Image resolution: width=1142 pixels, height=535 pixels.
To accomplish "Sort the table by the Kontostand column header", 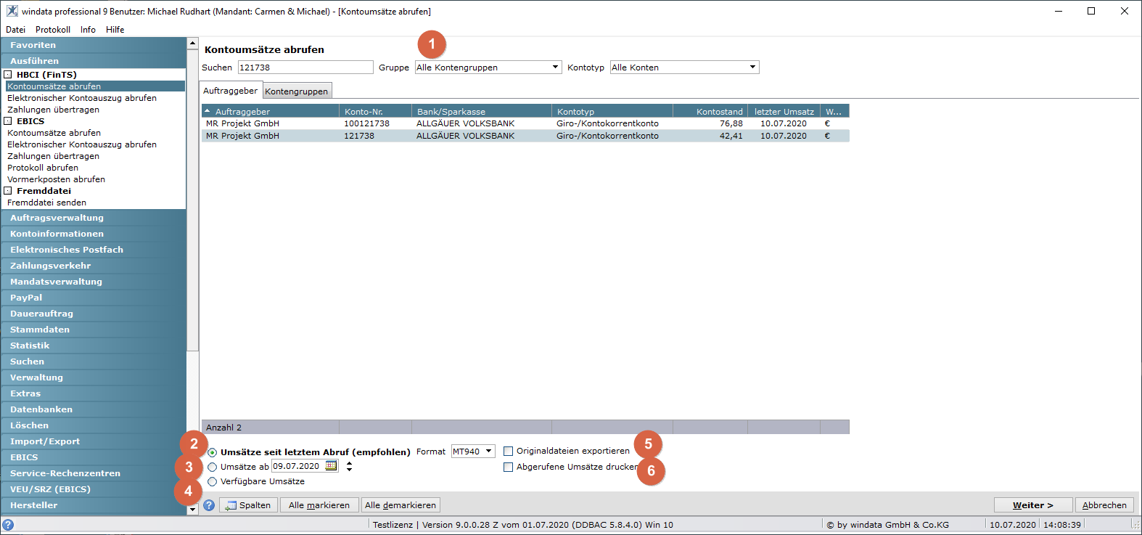I will [x=710, y=112].
